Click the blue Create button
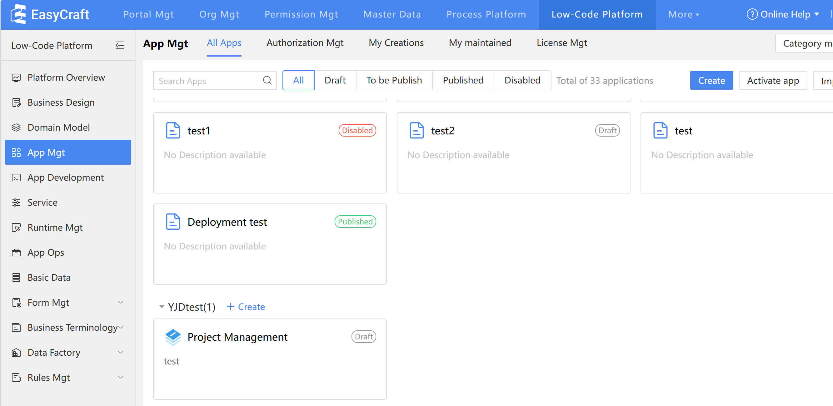833x406 pixels. click(x=711, y=80)
